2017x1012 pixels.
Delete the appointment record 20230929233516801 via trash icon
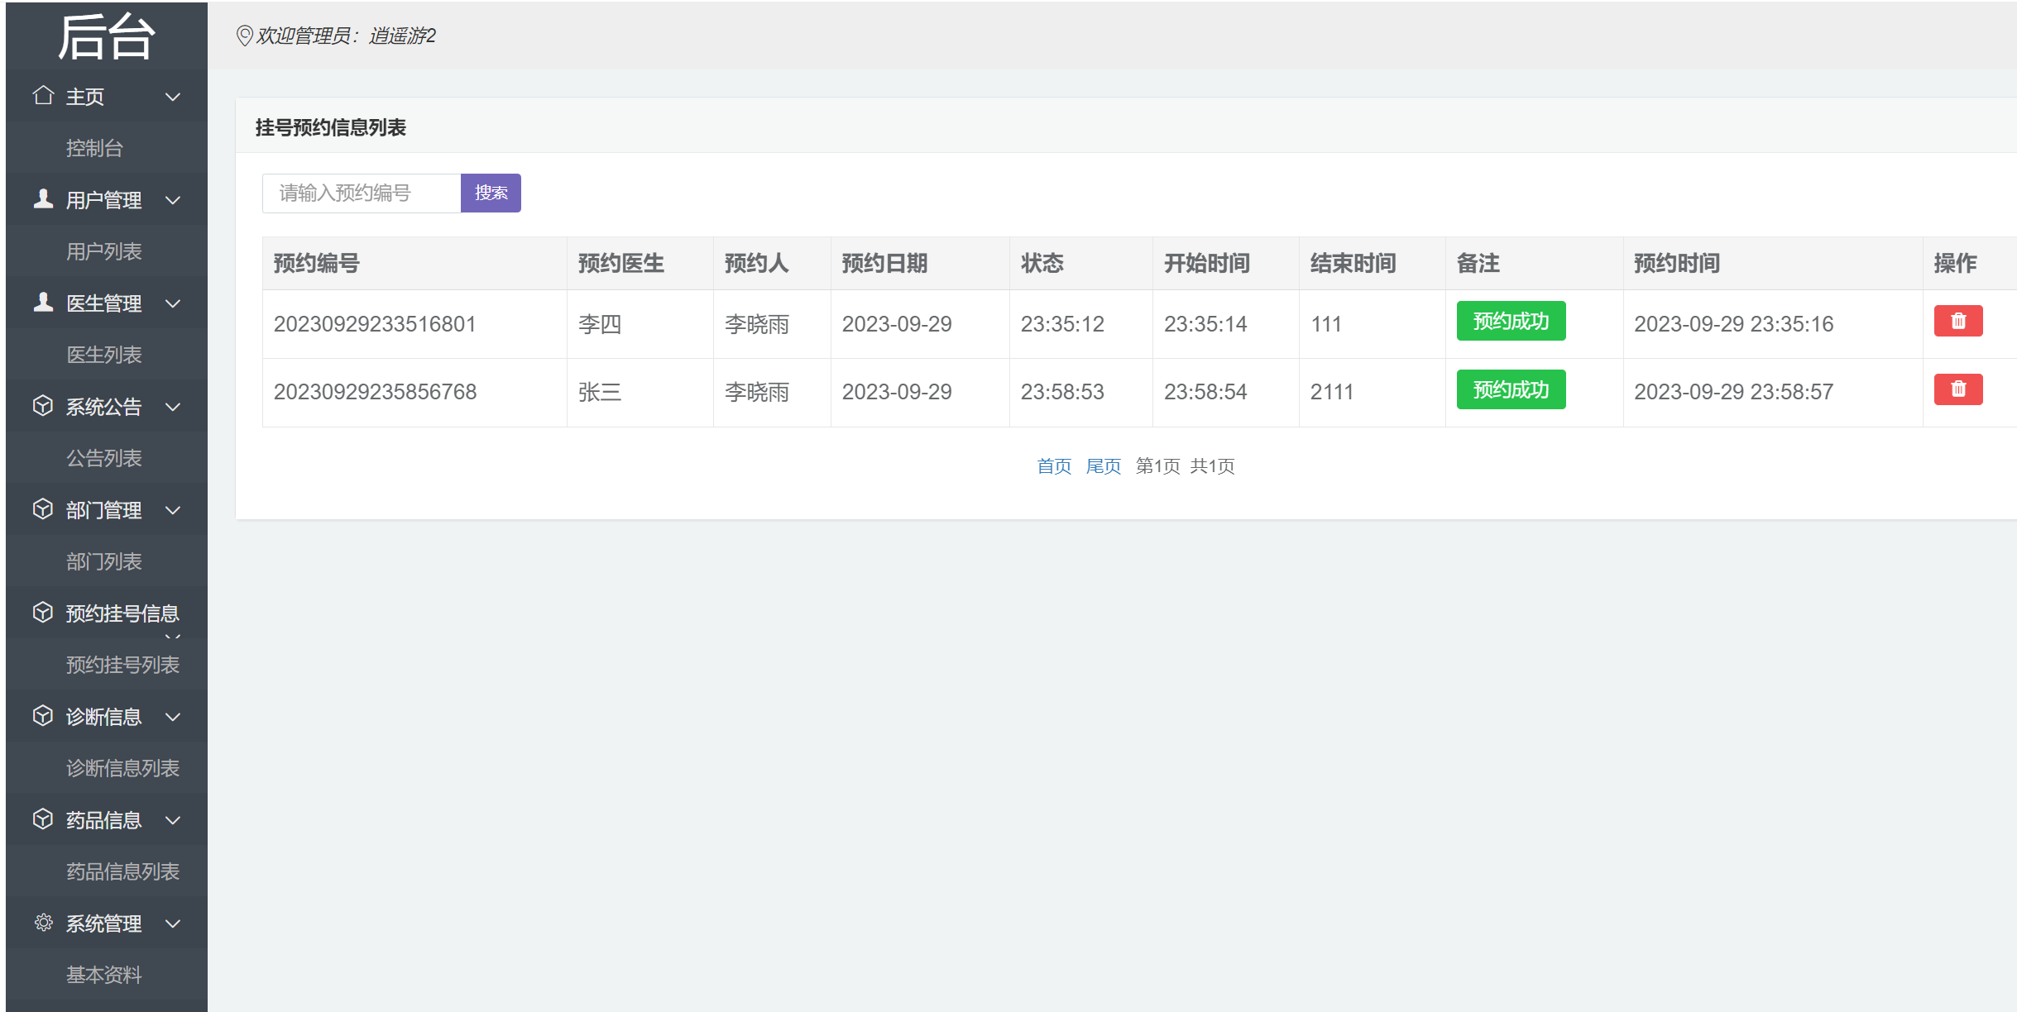point(1957,322)
